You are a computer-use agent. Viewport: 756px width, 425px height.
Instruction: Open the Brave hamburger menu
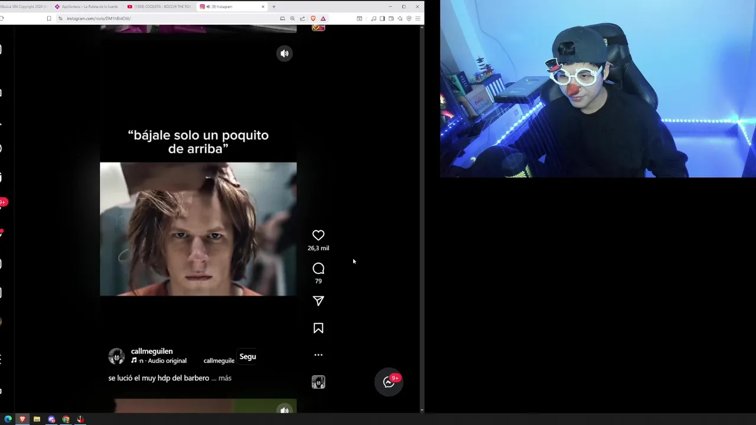[x=418, y=18]
